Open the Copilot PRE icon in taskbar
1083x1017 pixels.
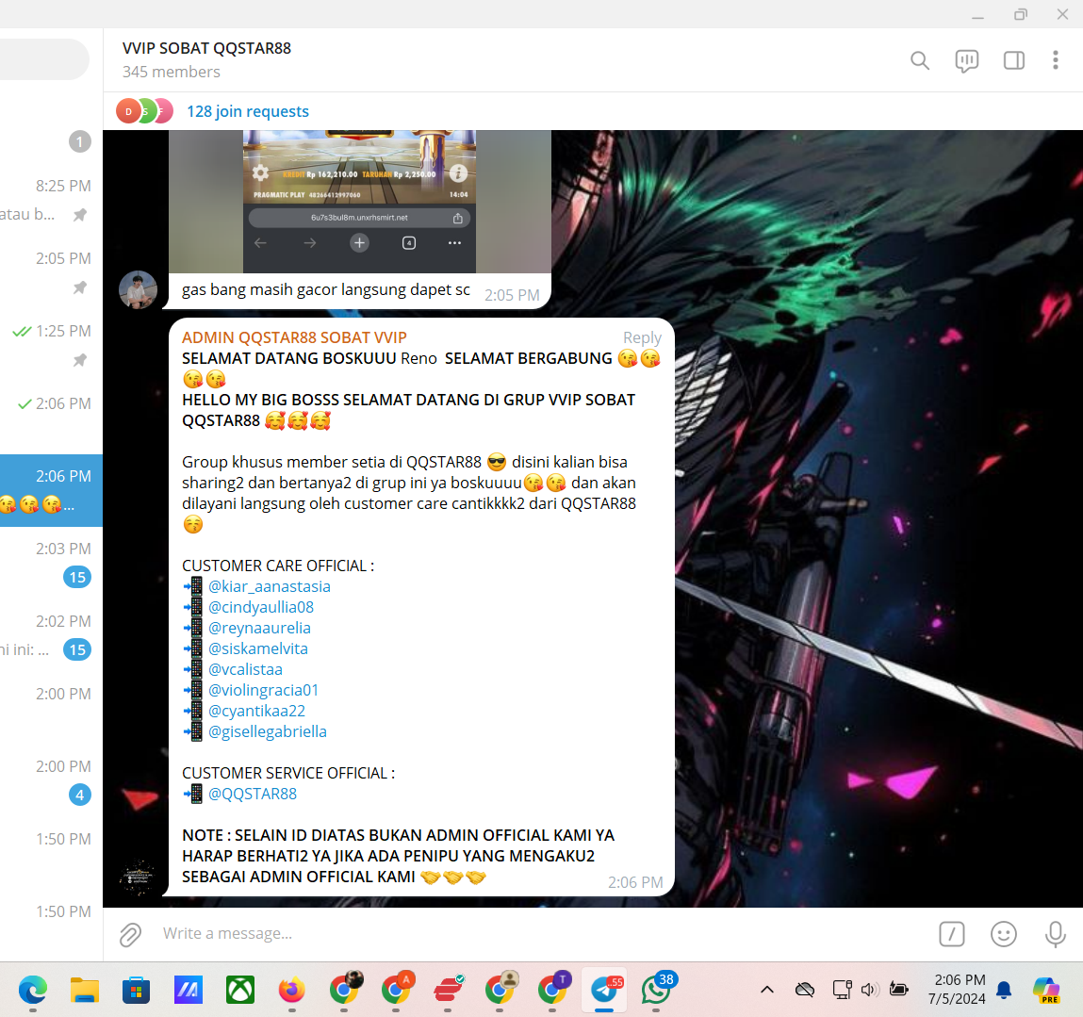pos(1046,990)
